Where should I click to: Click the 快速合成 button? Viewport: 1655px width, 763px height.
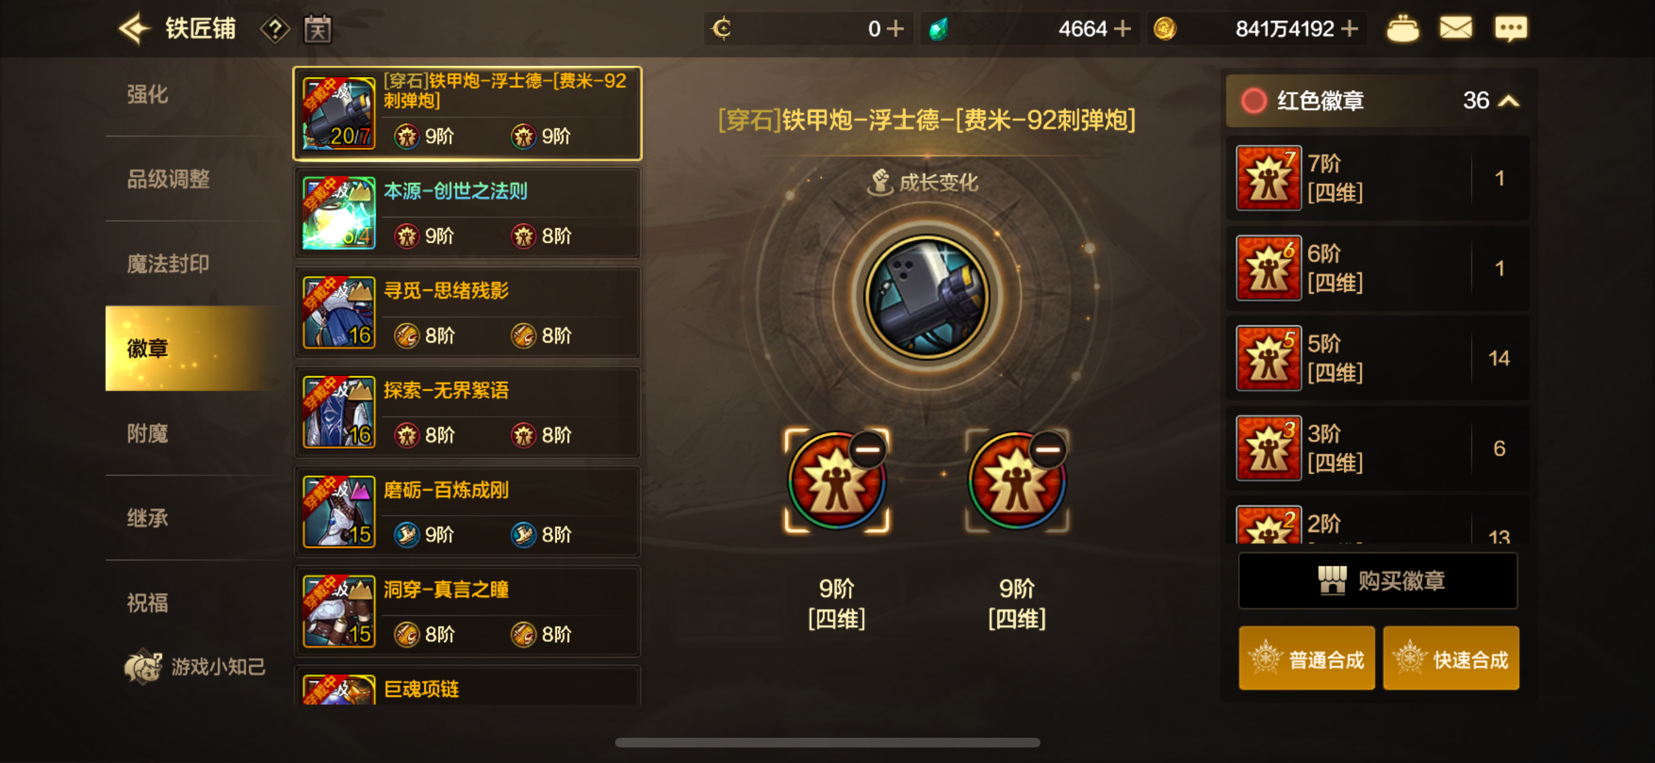pyautogui.click(x=1451, y=658)
